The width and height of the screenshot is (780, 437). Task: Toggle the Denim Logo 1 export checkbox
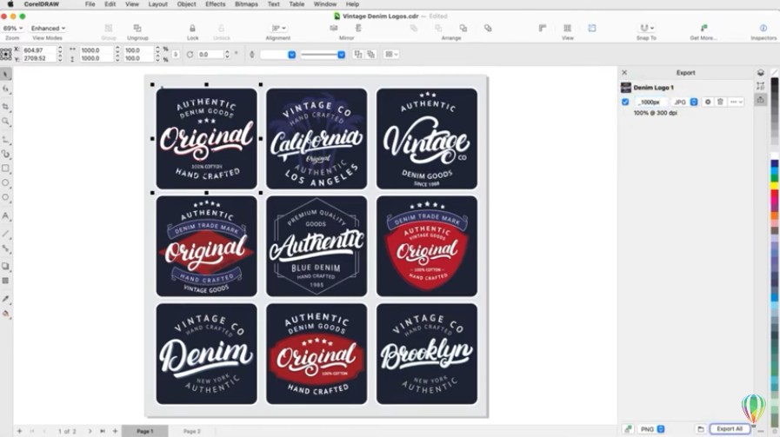625,102
